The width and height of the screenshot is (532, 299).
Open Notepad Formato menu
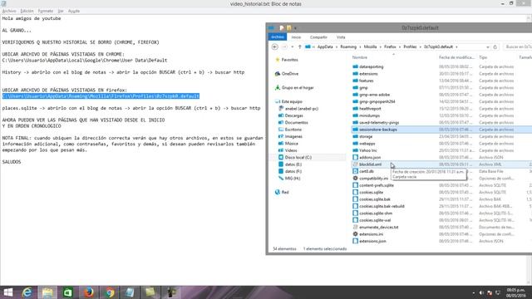coord(46,11)
